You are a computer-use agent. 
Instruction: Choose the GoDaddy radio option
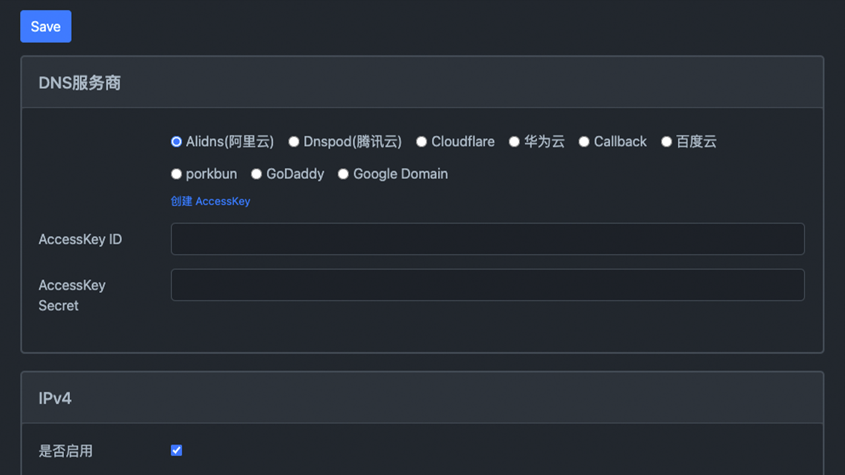coord(257,174)
